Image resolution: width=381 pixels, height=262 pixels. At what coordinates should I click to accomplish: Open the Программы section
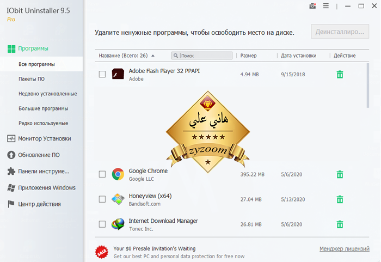pyautogui.click(x=33, y=48)
